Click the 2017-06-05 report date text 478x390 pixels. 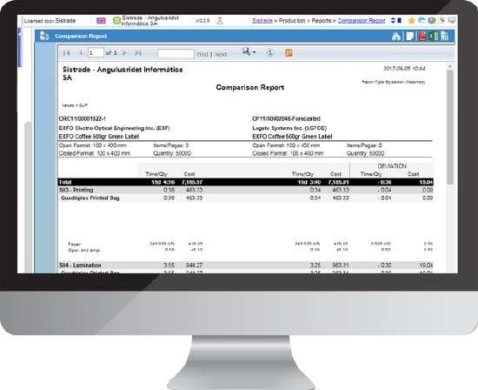[404, 69]
